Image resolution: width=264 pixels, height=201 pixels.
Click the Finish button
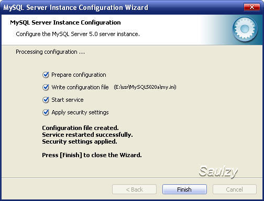[x=184, y=189]
